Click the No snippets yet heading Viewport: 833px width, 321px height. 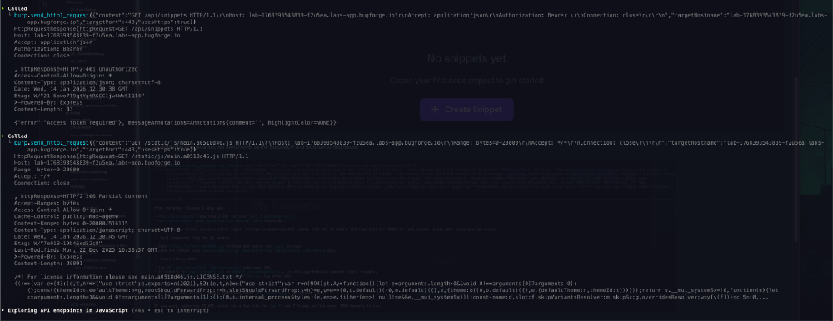click(466, 58)
